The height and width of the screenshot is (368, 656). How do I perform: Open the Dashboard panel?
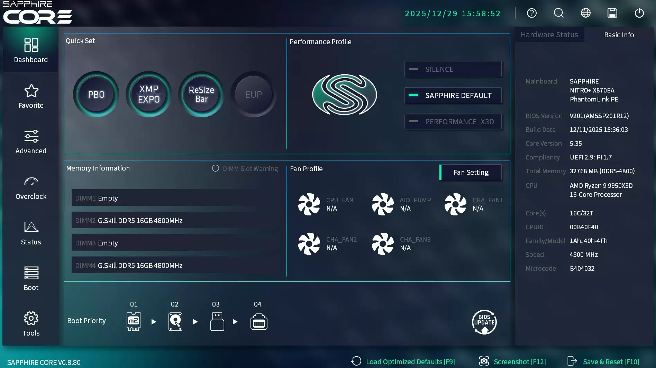pos(31,50)
